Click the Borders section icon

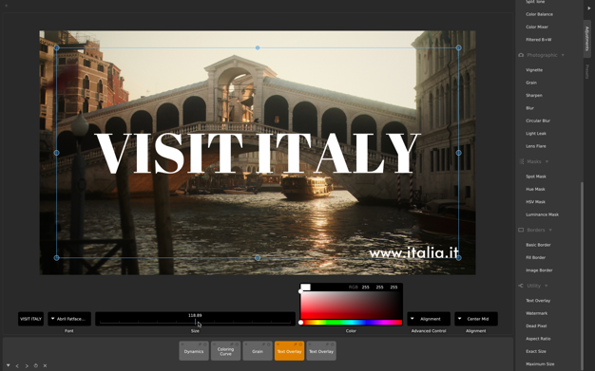point(521,230)
